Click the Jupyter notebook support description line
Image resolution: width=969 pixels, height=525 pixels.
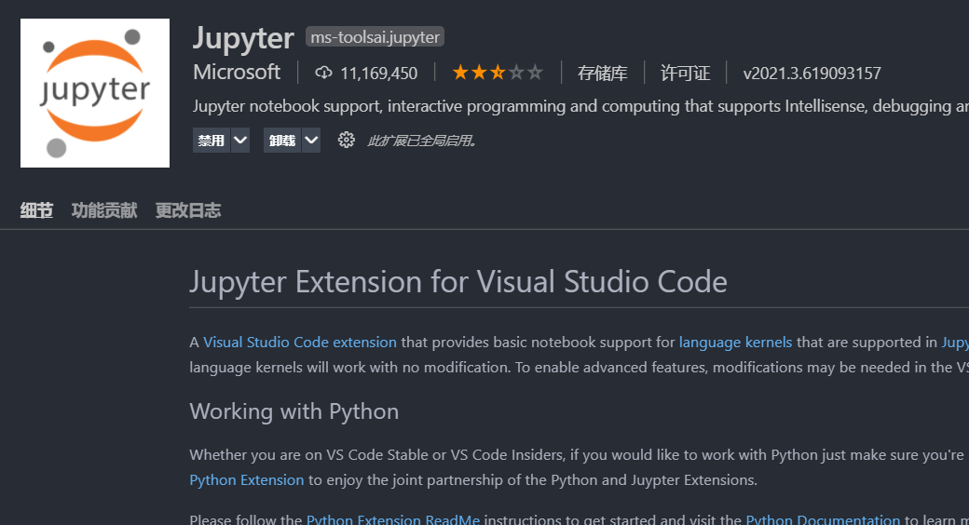(x=580, y=106)
